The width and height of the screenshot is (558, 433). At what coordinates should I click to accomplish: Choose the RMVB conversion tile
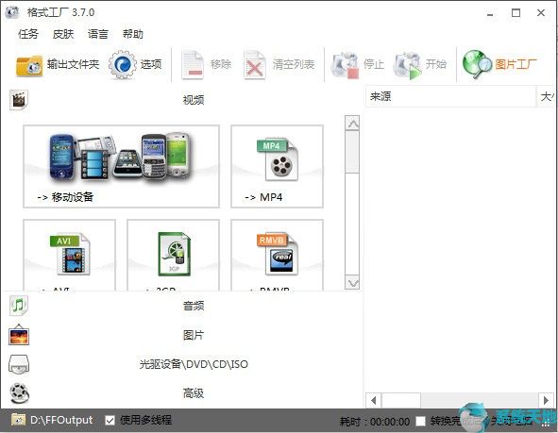coord(277,256)
